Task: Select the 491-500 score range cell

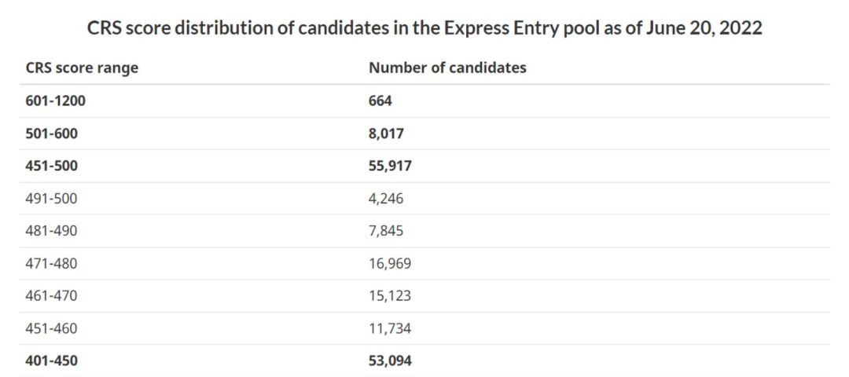Action: 52,199
